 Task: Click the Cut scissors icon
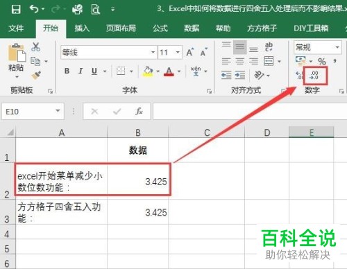pyautogui.click(x=36, y=47)
